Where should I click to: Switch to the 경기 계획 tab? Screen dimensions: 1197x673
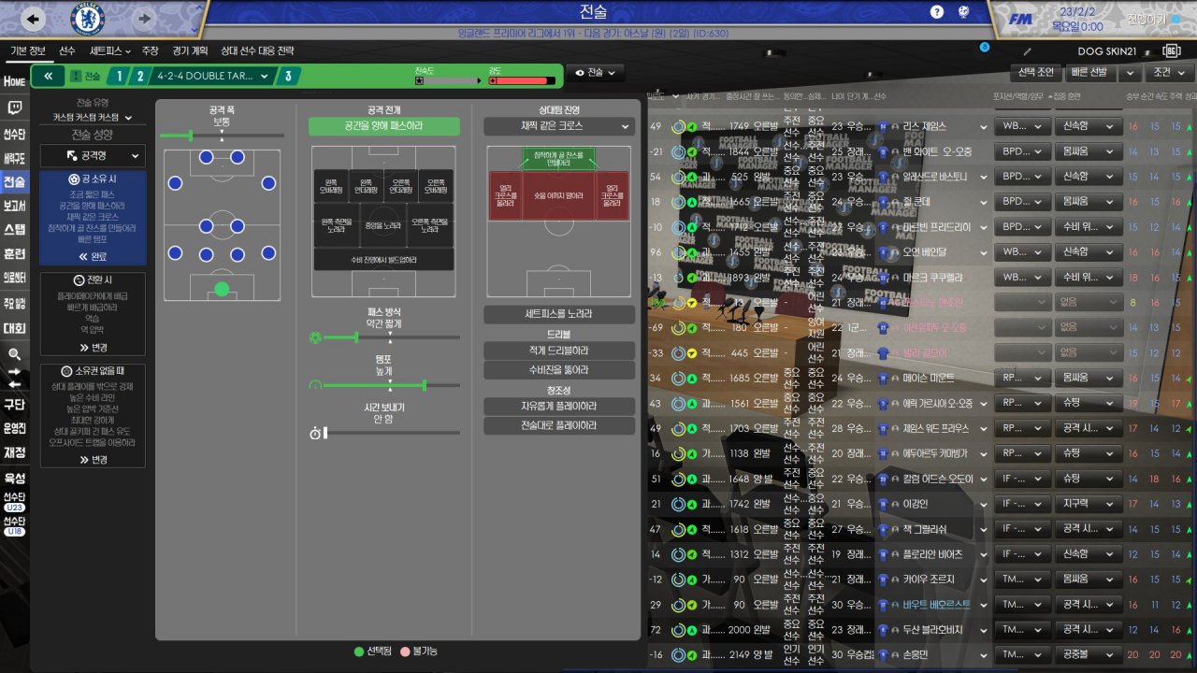click(x=190, y=50)
